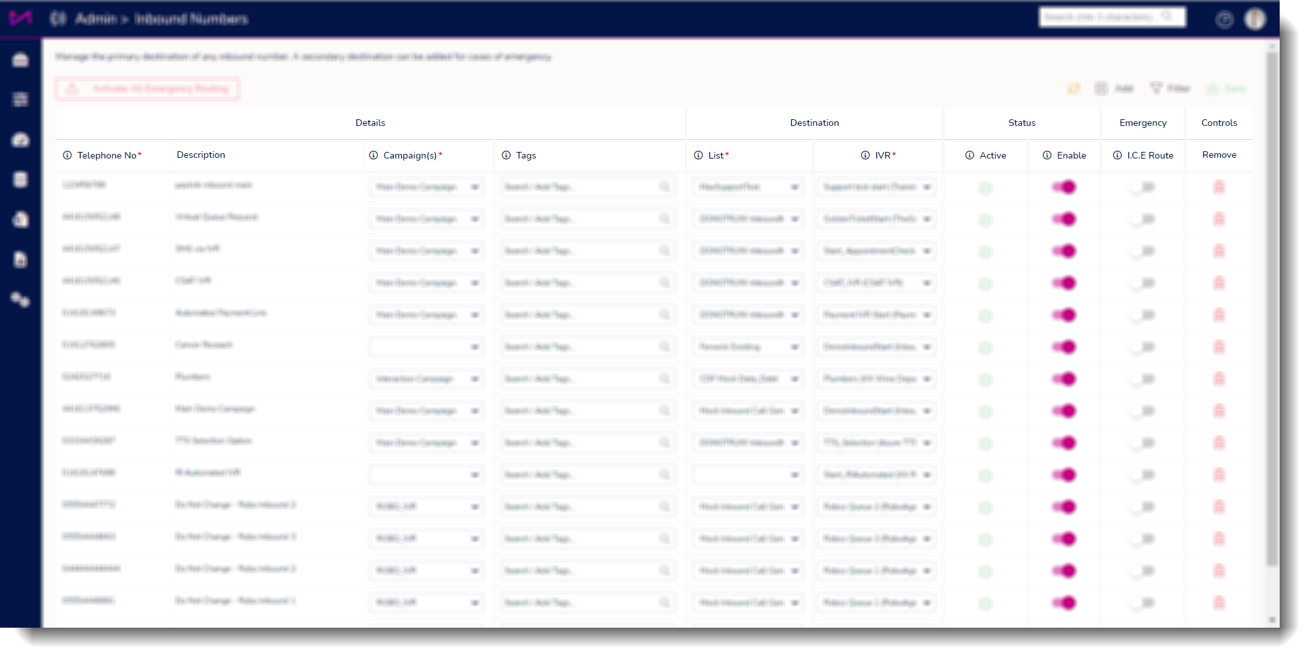
Task: Click the info icon beside Active header
Action: coord(970,155)
